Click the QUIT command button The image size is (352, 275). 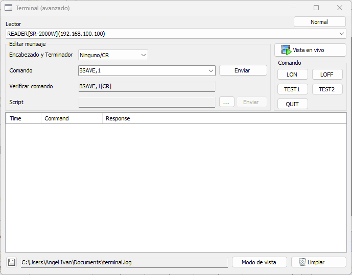click(292, 104)
